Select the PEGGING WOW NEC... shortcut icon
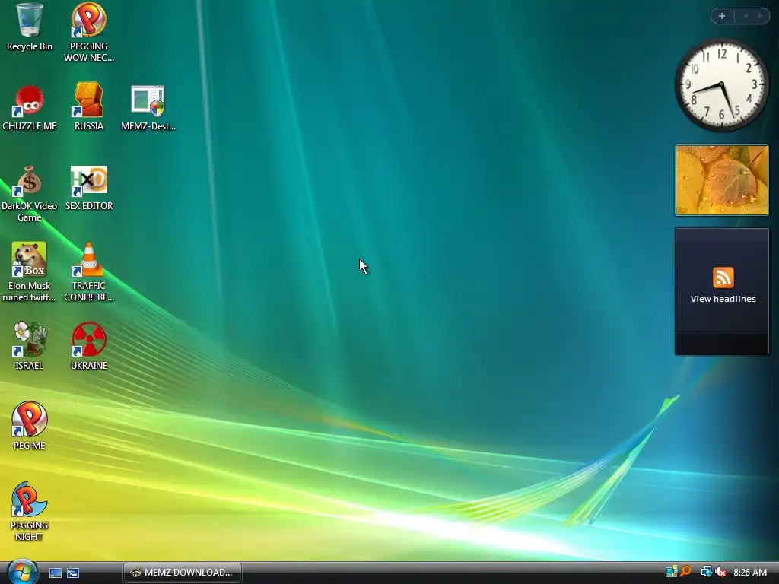 click(89, 32)
